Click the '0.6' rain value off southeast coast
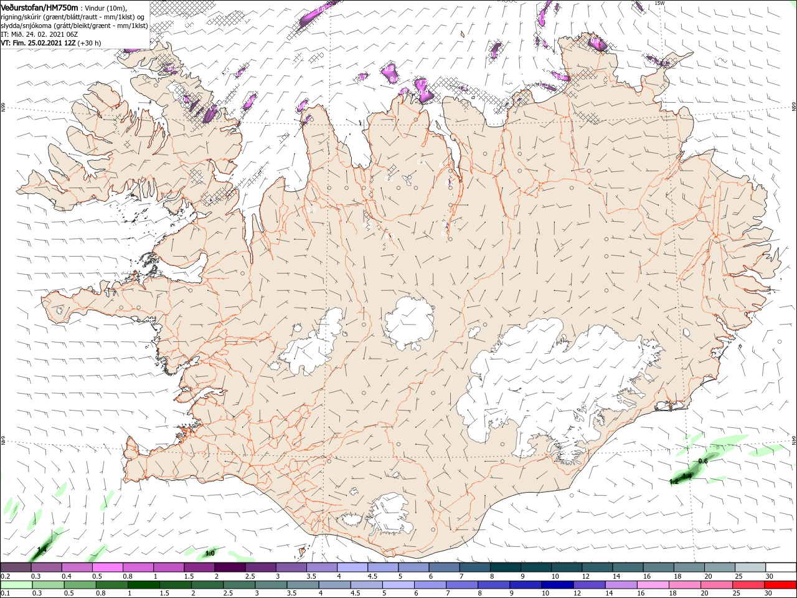The width and height of the screenshot is (797, 598). coord(703,461)
